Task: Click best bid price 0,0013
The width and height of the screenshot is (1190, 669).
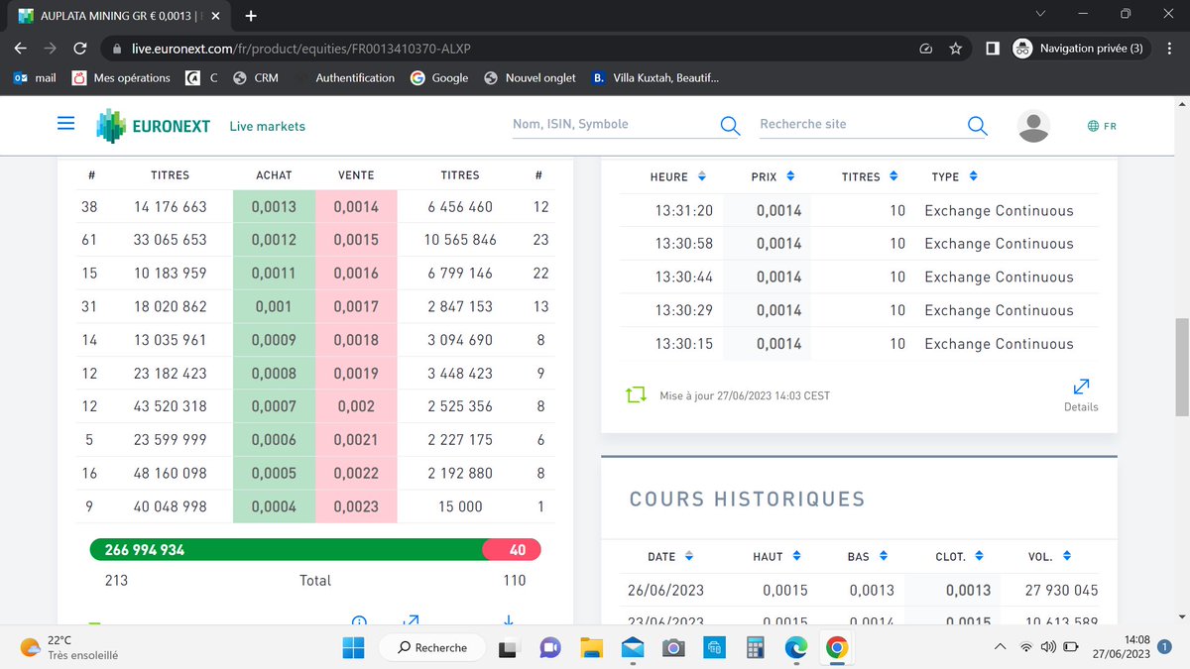Action: pos(274,207)
